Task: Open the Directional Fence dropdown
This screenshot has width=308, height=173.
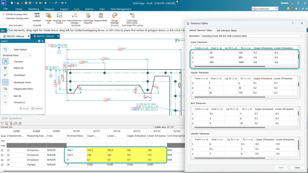Action: click(x=17, y=55)
